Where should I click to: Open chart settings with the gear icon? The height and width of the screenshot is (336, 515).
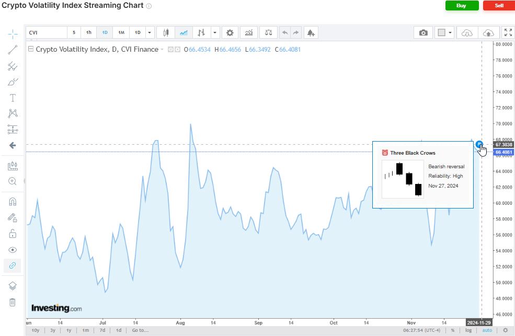coord(230,32)
